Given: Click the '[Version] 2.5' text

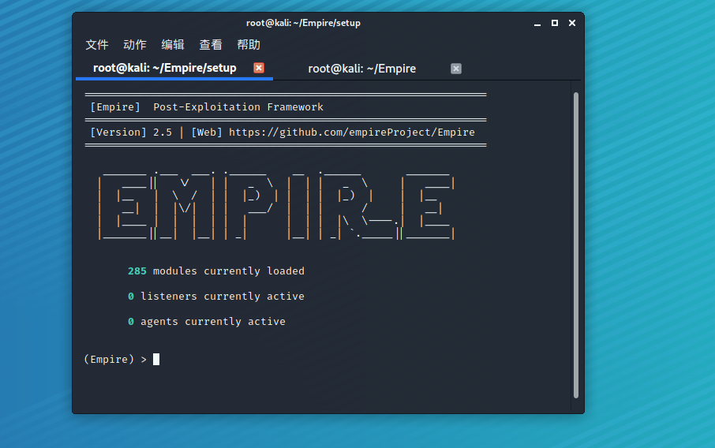Looking at the screenshot, I should [x=131, y=133].
